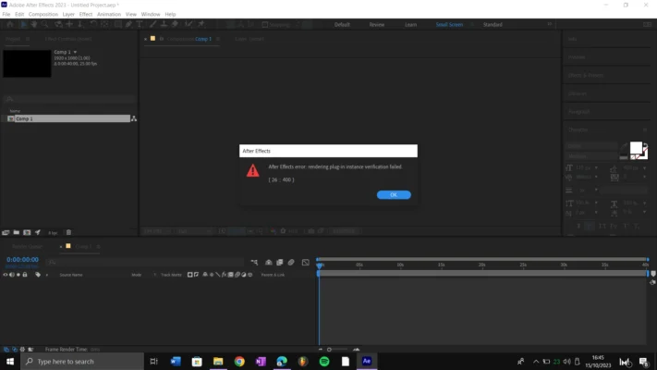Swap fill and stroke colors arrow
The height and width of the screenshot is (370, 657).
646,145
